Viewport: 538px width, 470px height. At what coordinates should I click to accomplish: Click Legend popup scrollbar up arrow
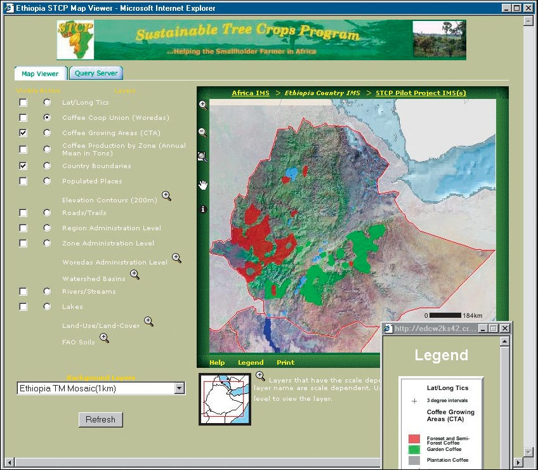[505, 341]
